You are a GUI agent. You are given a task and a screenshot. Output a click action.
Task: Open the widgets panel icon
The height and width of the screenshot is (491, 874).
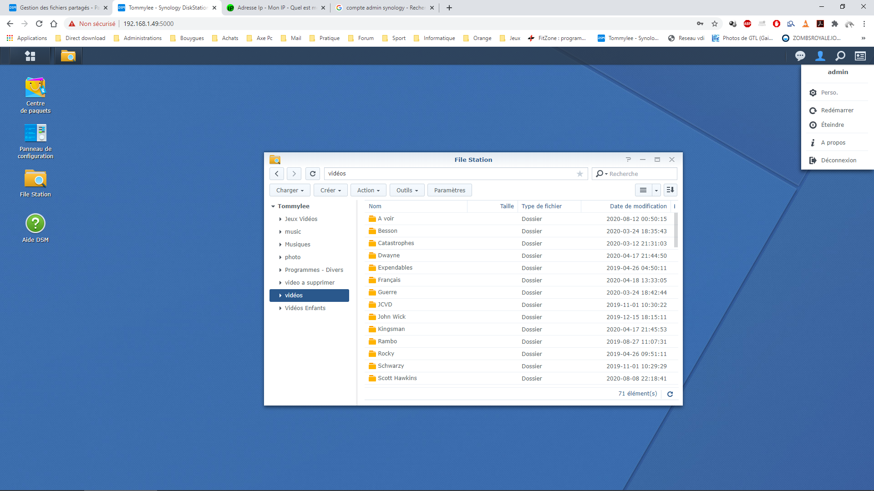(860, 56)
